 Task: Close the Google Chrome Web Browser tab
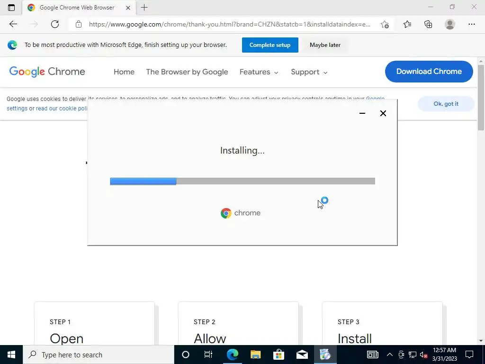pos(128,8)
